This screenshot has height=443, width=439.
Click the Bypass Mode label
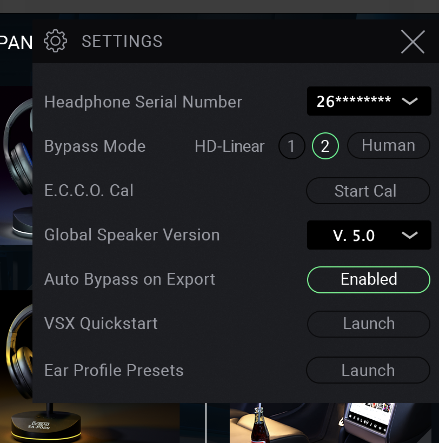click(x=95, y=146)
